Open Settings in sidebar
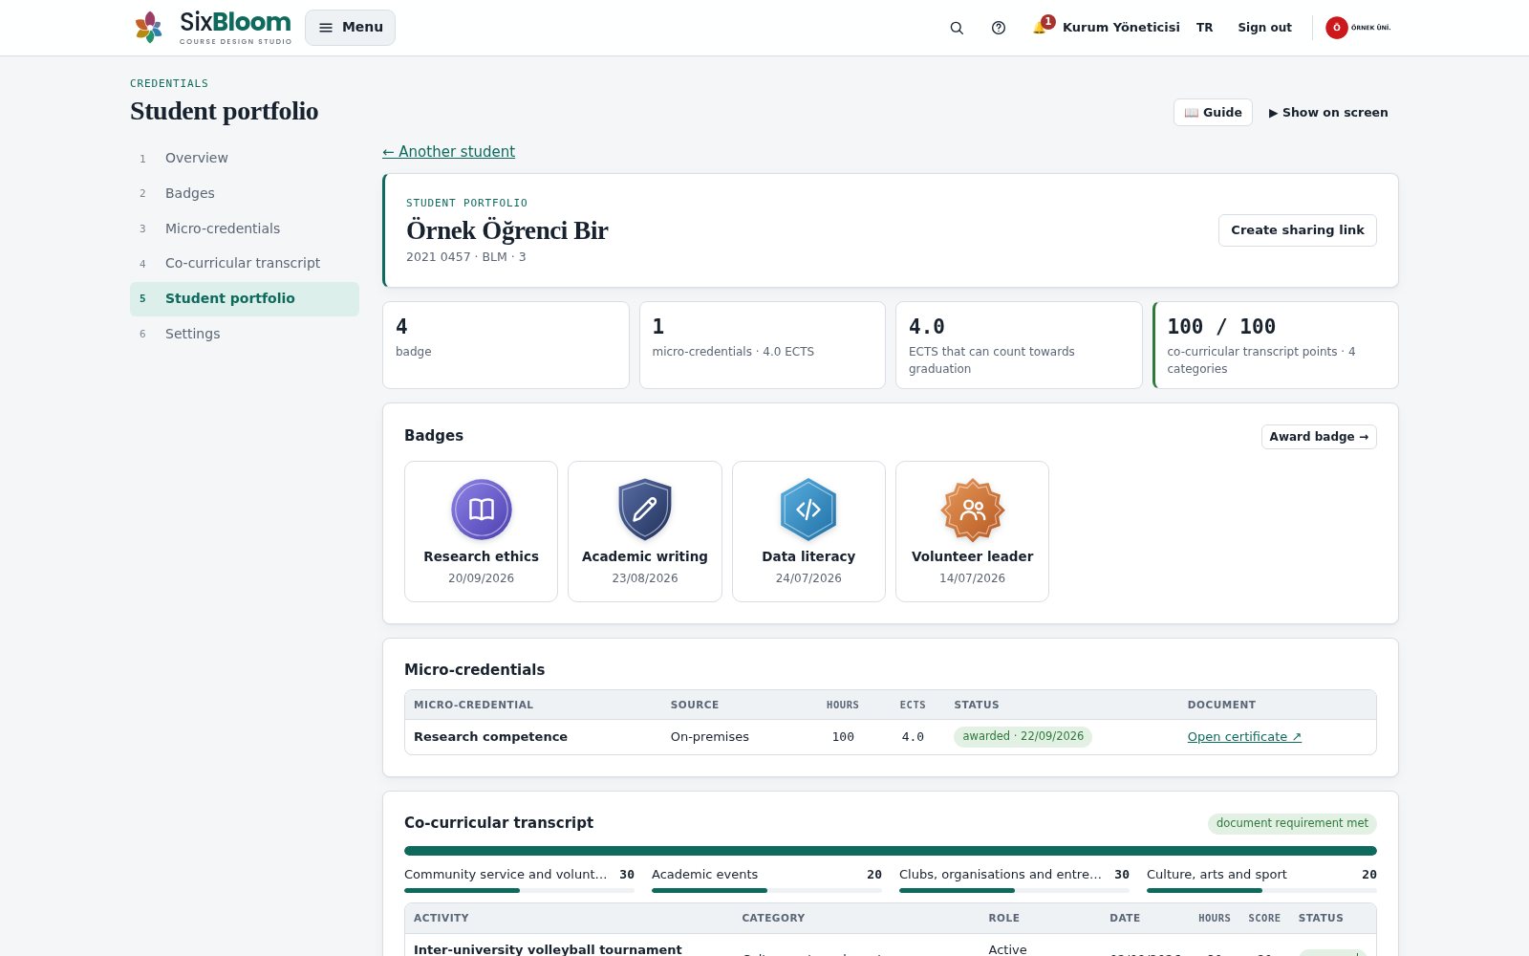This screenshot has width=1529, height=956. [x=245, y=334]
